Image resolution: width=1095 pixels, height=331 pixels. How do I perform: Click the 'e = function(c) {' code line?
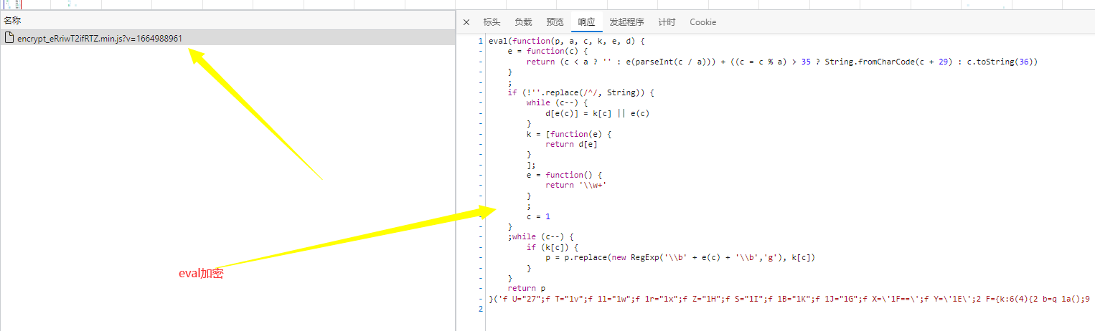click(x=547, y=52)
